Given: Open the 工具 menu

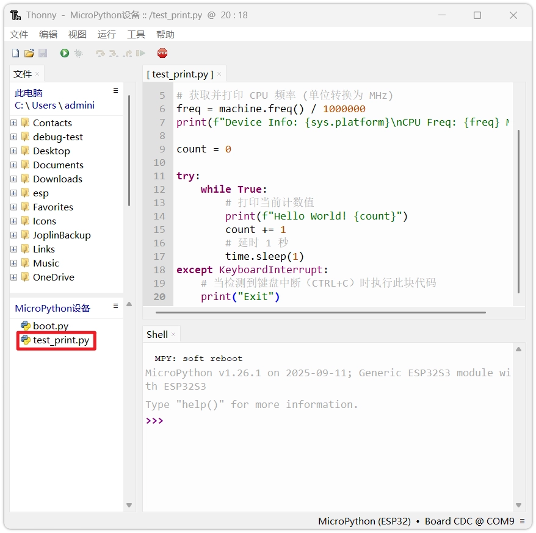Looking at the screenshot, I should pos(136,35).
